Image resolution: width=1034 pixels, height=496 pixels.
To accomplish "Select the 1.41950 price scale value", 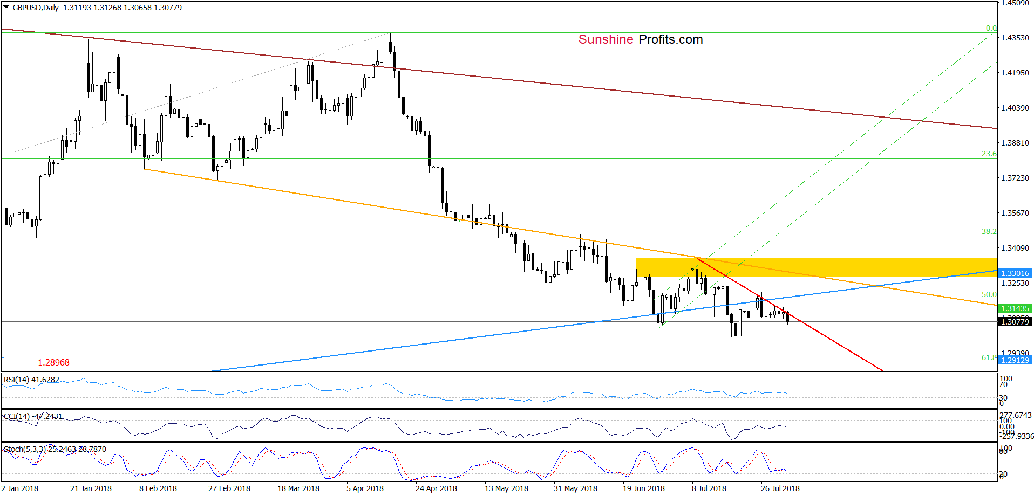I will (x=1015, y=73).
